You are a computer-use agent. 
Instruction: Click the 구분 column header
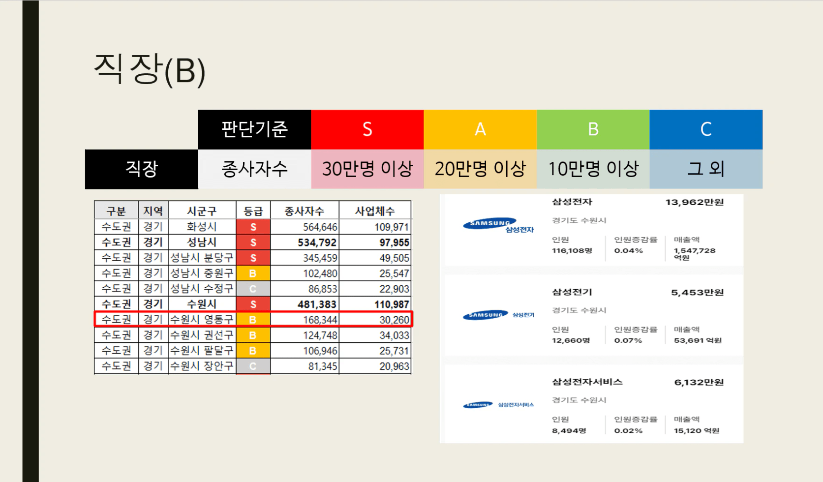tap(117, 211)
